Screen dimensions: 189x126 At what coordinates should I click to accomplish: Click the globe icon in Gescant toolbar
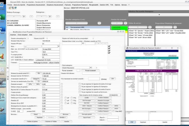click(x=15, y=8)
